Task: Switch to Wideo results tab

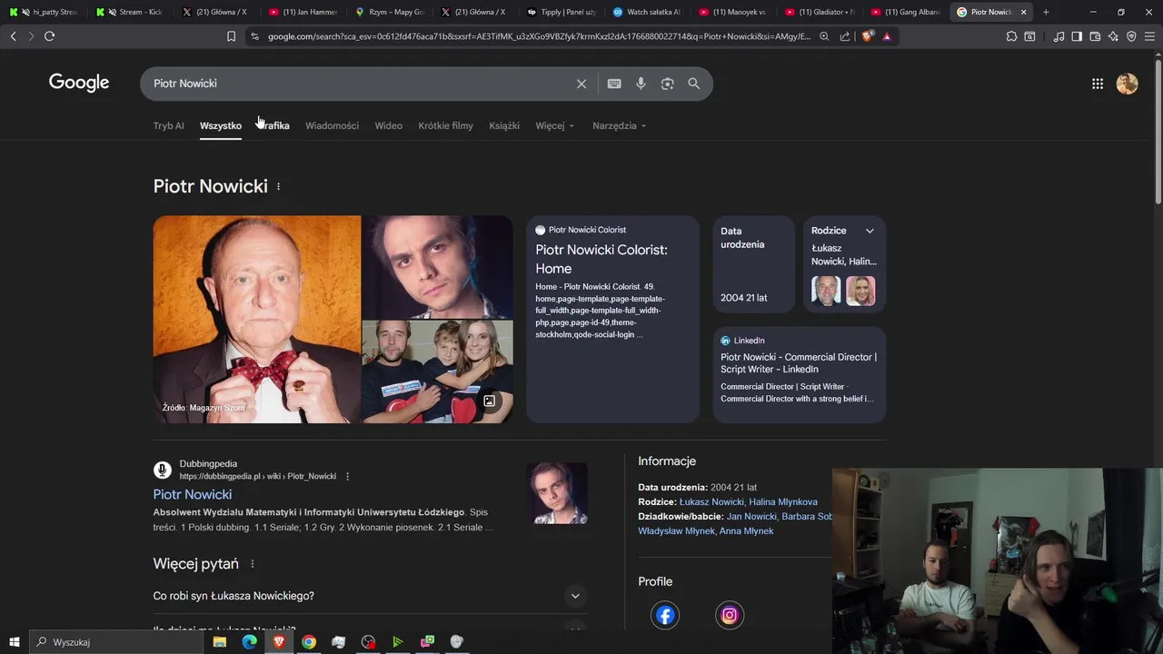Action: 388,125
